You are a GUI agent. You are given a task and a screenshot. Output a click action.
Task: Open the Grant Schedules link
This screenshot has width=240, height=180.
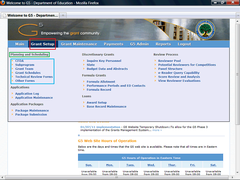point(28,73)
